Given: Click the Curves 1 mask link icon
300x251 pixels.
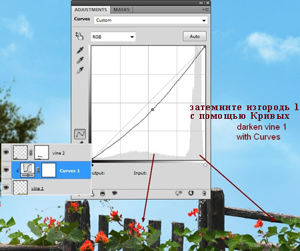Looking at the screenshot, I should (x=38, y=170).
